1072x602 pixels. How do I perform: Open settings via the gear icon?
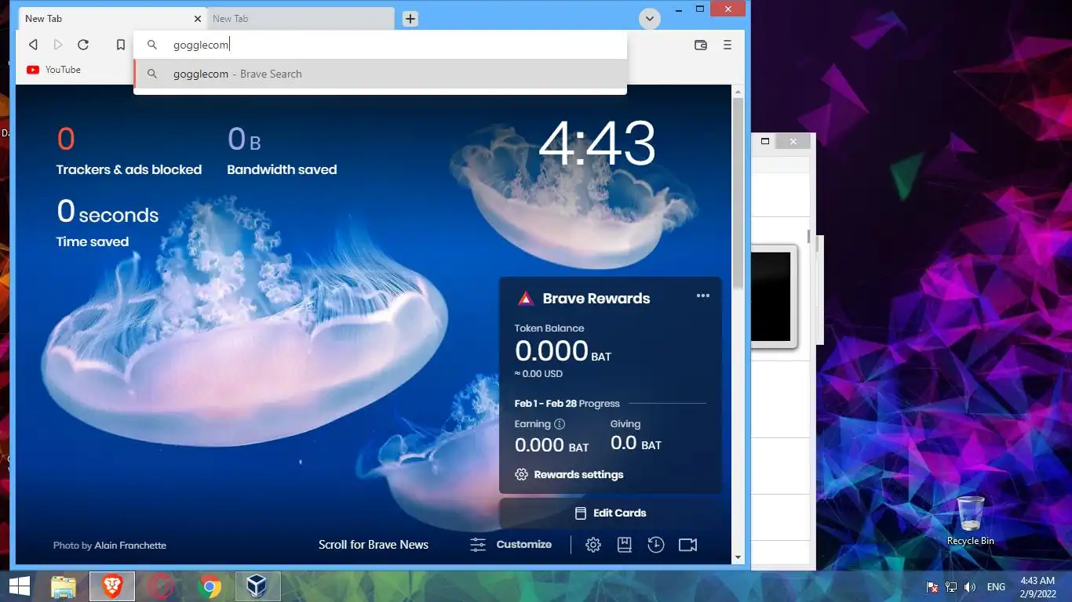(593, 545)
